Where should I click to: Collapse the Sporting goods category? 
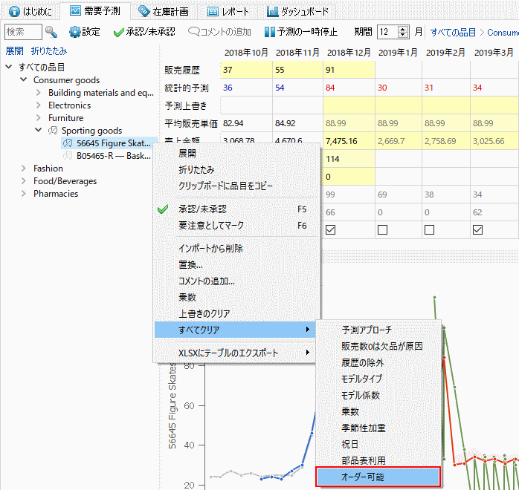tap(39, 131)
